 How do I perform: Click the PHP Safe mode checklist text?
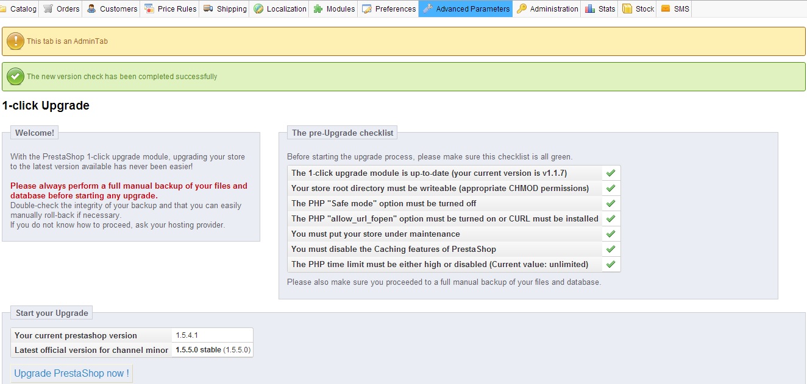pos(384,203)
